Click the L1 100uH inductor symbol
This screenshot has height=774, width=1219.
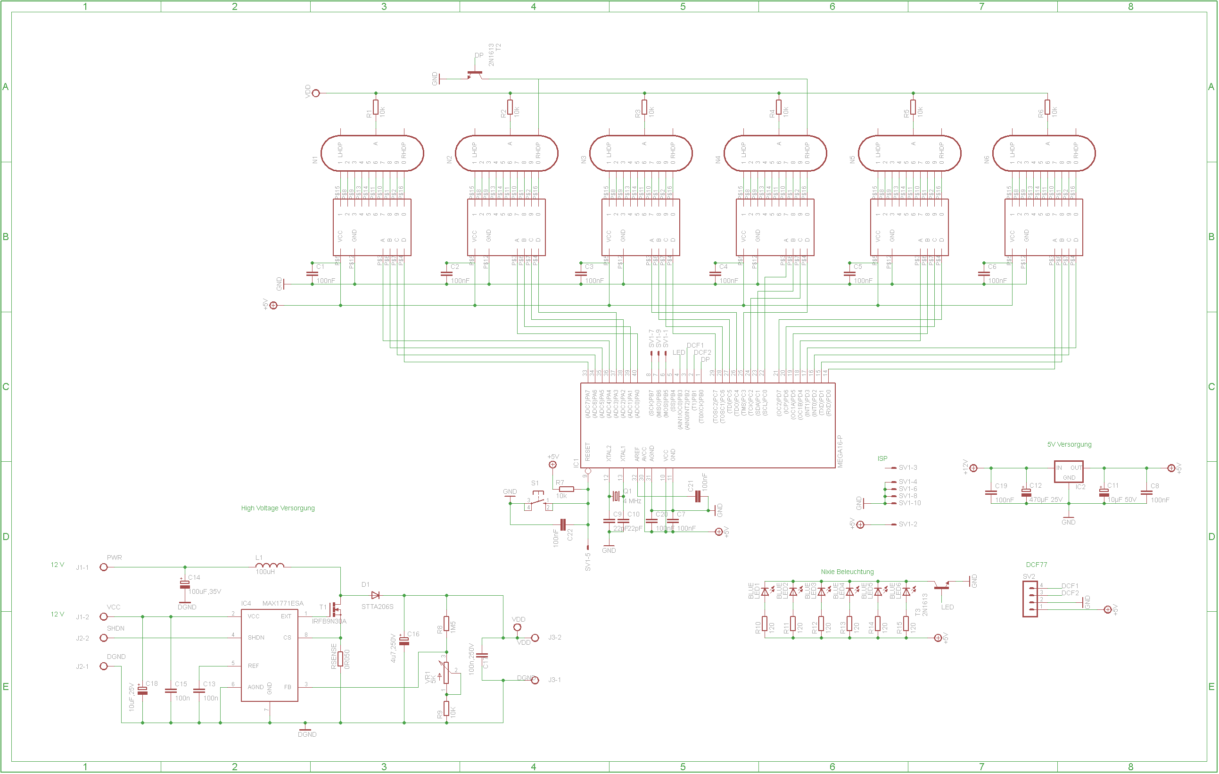point(270,566)
